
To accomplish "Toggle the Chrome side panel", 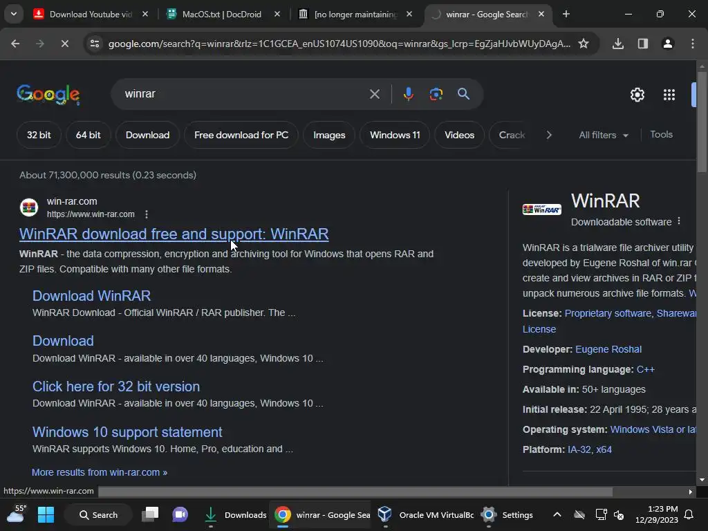I will [643, 44].
